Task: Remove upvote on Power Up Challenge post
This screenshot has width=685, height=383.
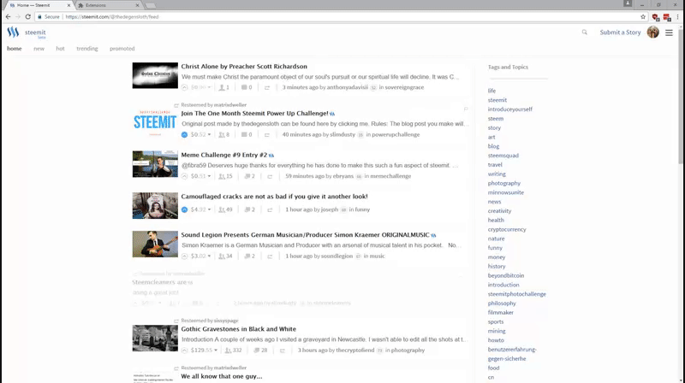Action: point(184,134)
